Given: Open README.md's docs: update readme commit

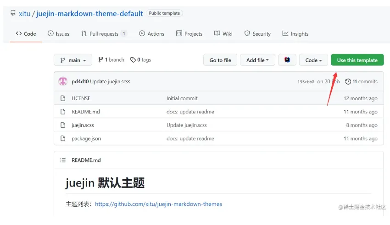Looking at the screenshot, I should click(x=190, y=112).
